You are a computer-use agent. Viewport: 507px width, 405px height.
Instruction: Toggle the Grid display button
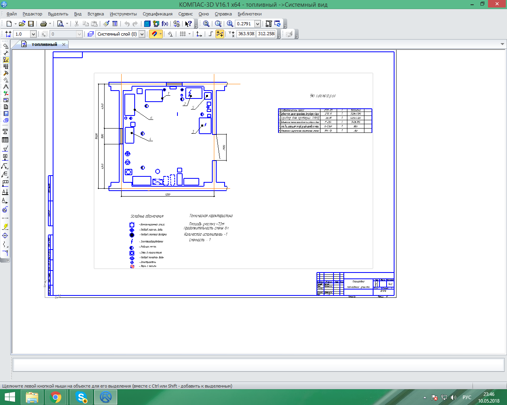183,34
